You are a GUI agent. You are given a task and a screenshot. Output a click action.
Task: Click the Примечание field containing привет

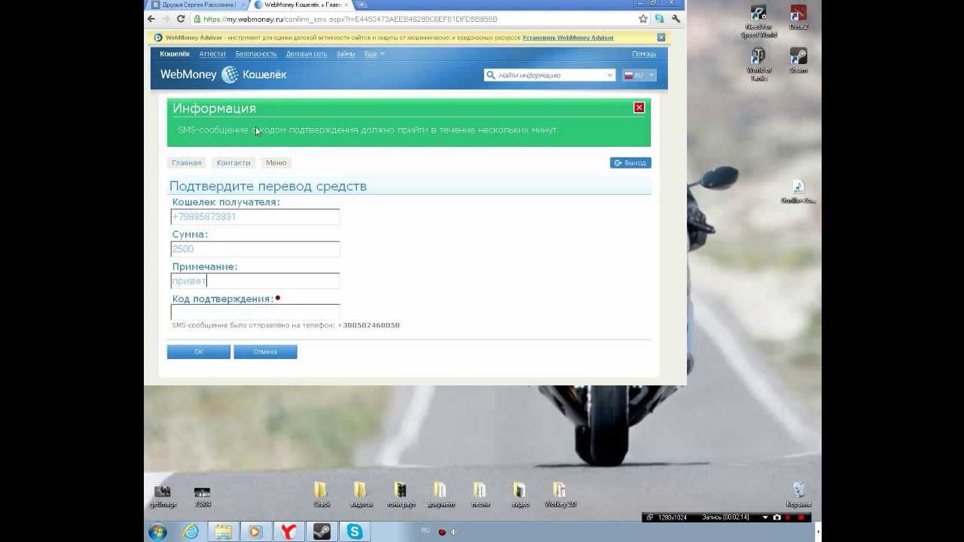coord(255,281)
